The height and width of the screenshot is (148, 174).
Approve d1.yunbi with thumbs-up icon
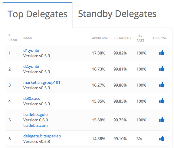pos(162,53)
